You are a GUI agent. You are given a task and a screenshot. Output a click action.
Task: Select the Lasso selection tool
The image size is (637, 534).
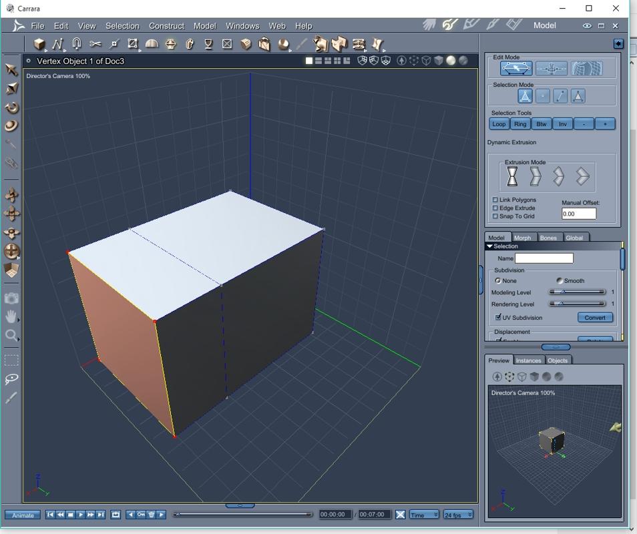[x=11, y=379]
